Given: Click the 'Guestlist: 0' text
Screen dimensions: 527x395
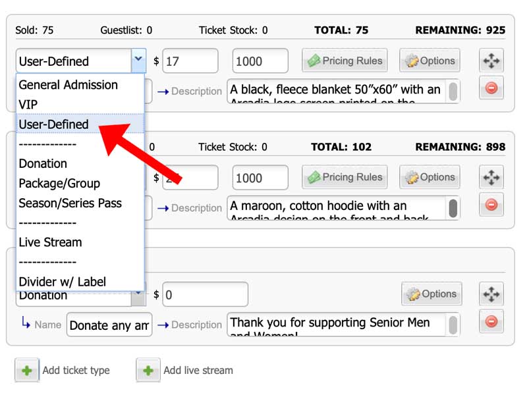Looking at the screenshot, I should point(126,30).
